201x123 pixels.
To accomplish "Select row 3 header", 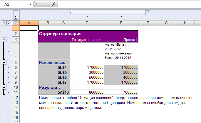I will tap(16, 40).
